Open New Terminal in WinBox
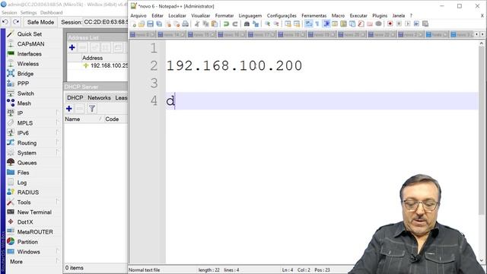Viewport: 487px width, 274px height. 34,212
